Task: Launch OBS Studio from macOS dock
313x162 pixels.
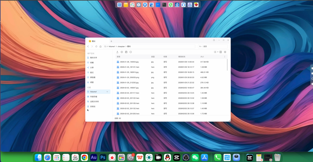Action: (x=186, y=157)
